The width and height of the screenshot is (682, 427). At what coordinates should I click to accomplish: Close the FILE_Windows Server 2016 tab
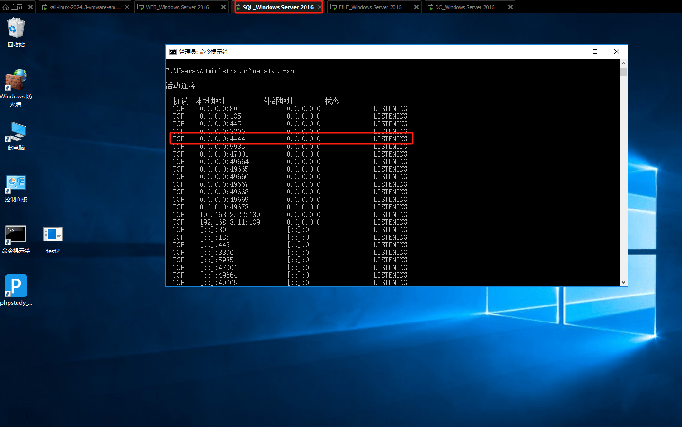pyautogui.click(x=416, y=7)
